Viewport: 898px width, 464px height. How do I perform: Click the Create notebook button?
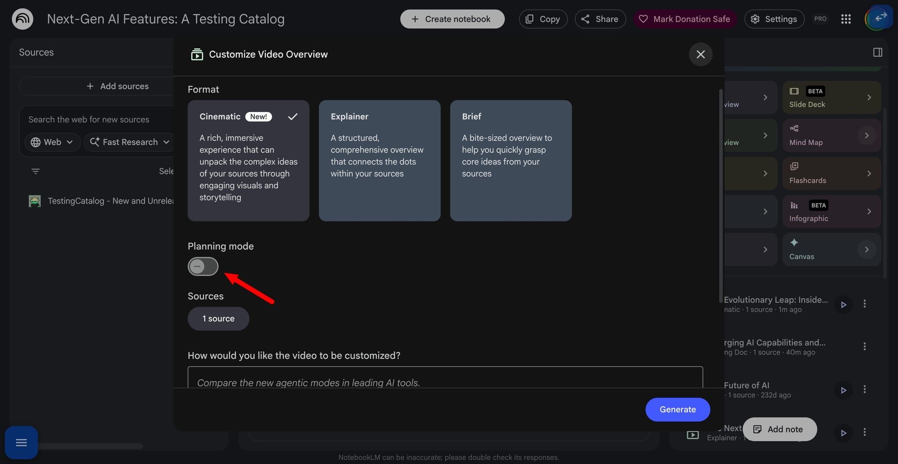(452, 19)
